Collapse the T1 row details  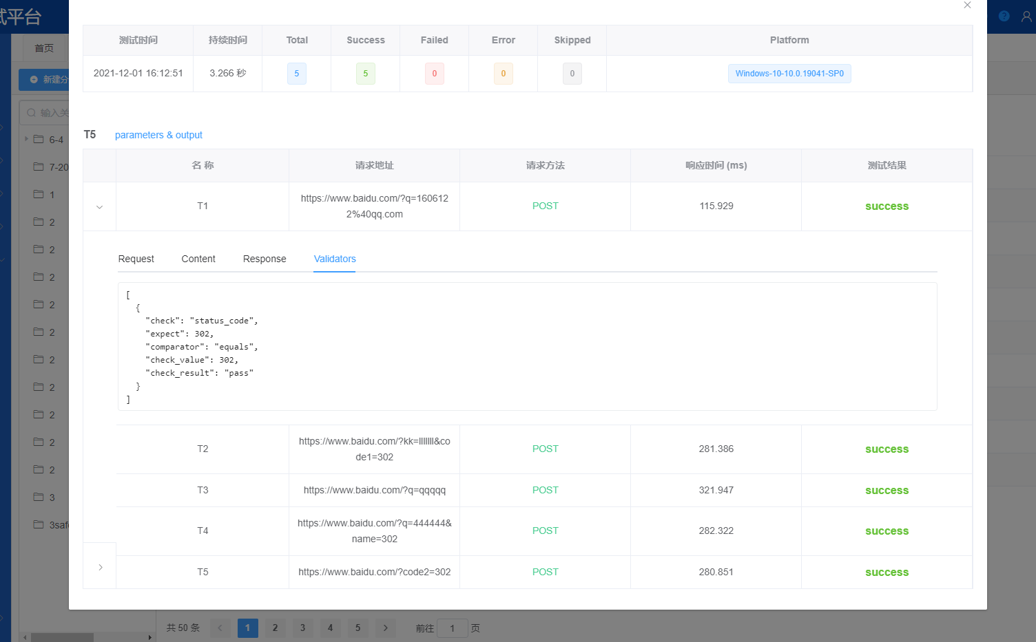pyautogui.click(x=100, y=206)
